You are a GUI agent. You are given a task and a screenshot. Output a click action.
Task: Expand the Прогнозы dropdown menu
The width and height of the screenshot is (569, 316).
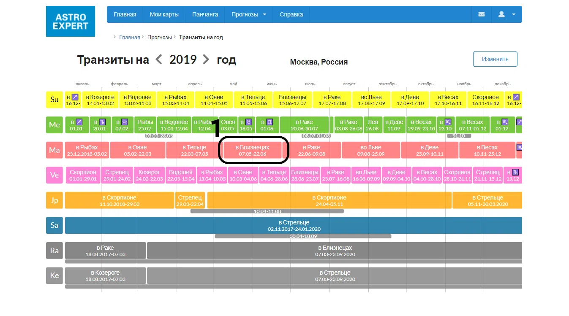point(249,14)
